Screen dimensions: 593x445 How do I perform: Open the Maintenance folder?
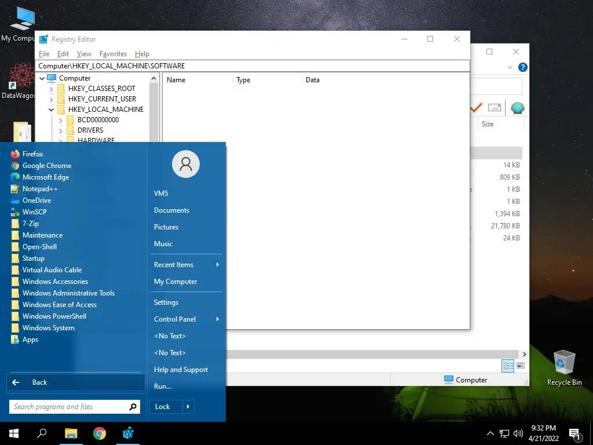(x=36, y=235)
